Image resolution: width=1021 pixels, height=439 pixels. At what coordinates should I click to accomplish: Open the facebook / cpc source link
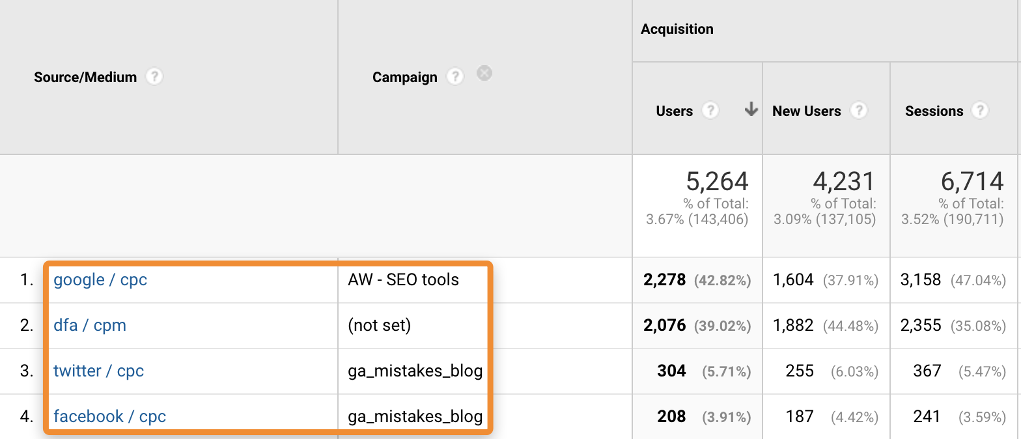point(109,417)
